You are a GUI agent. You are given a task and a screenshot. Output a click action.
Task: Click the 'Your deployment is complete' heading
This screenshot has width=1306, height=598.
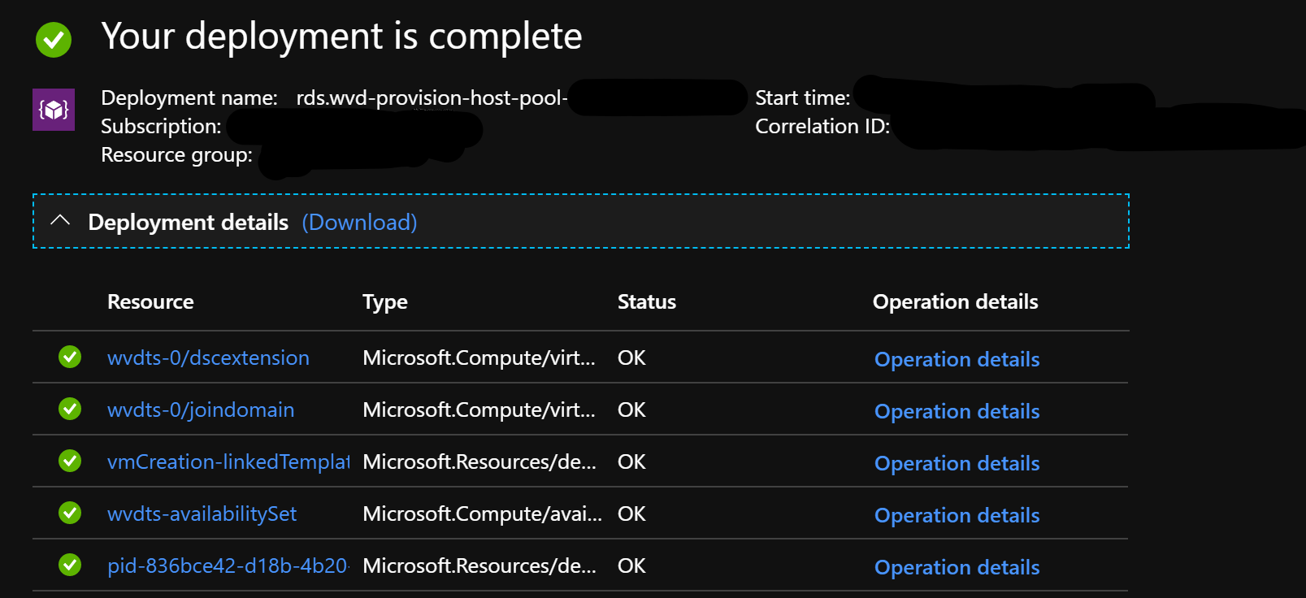(341, 37)
